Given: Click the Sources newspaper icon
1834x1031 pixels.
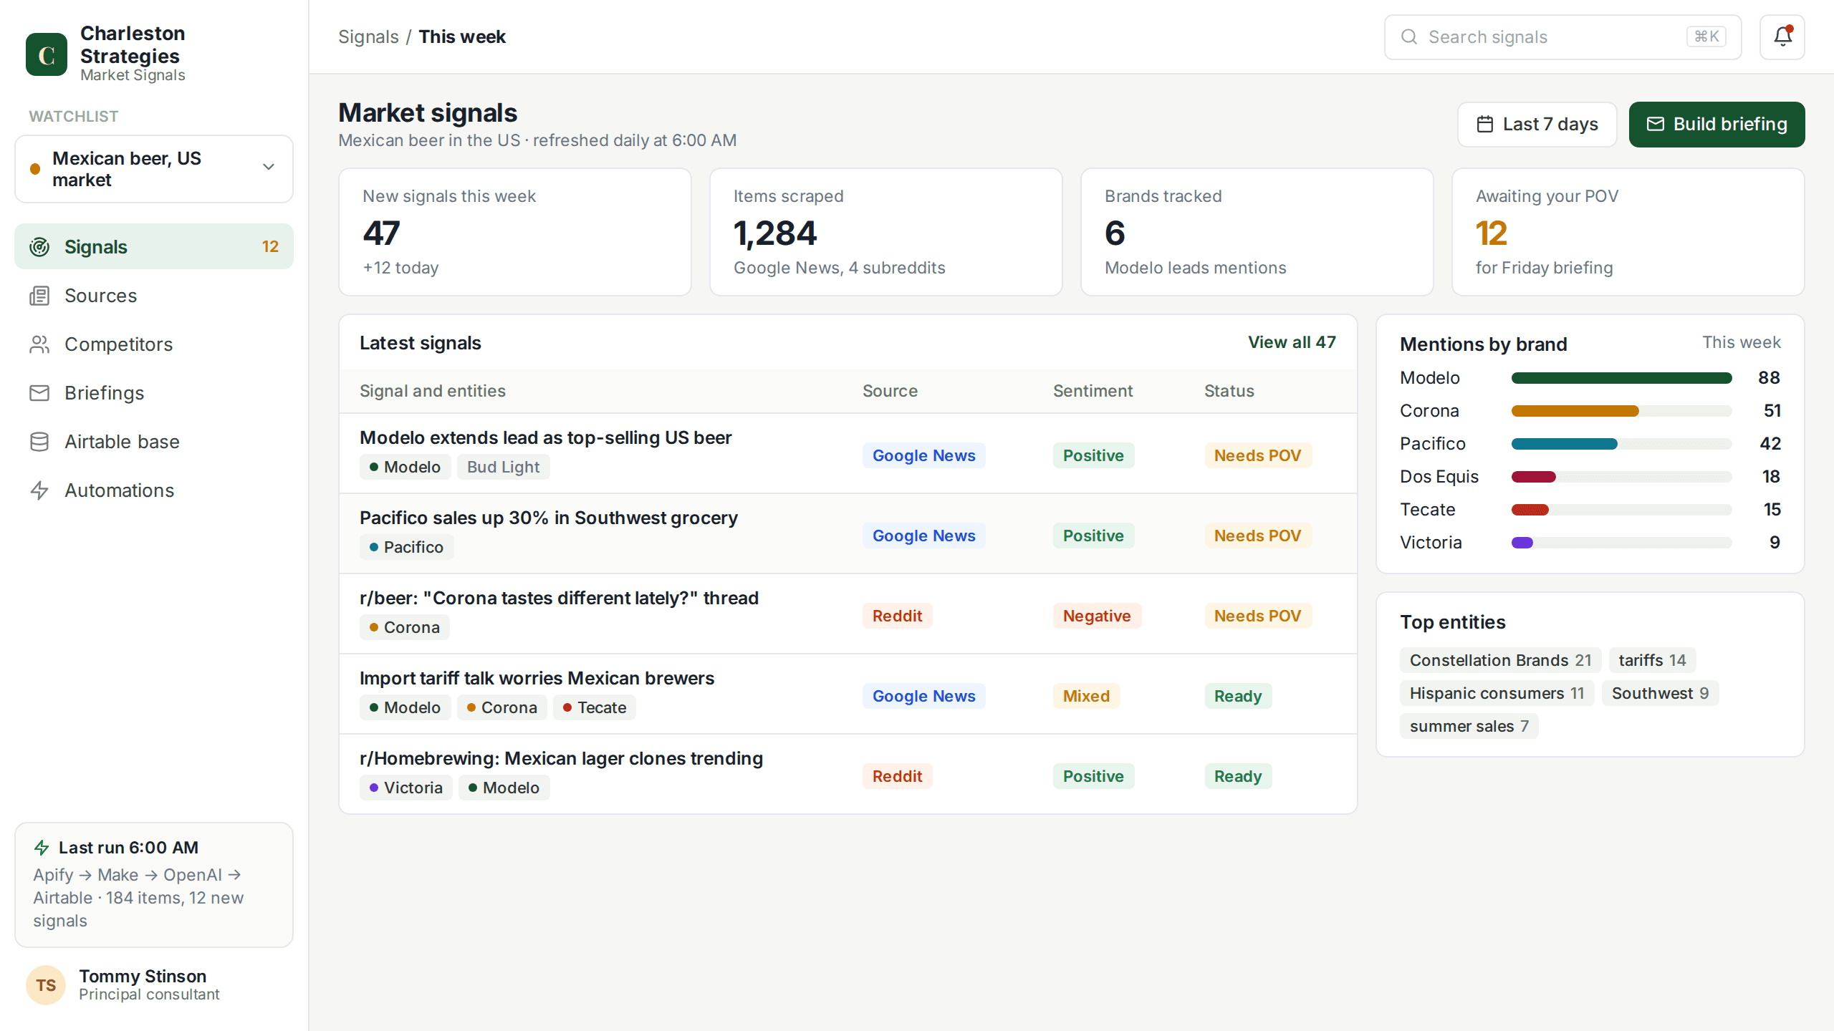Looking at the screenshot, I should coord(39,296).
